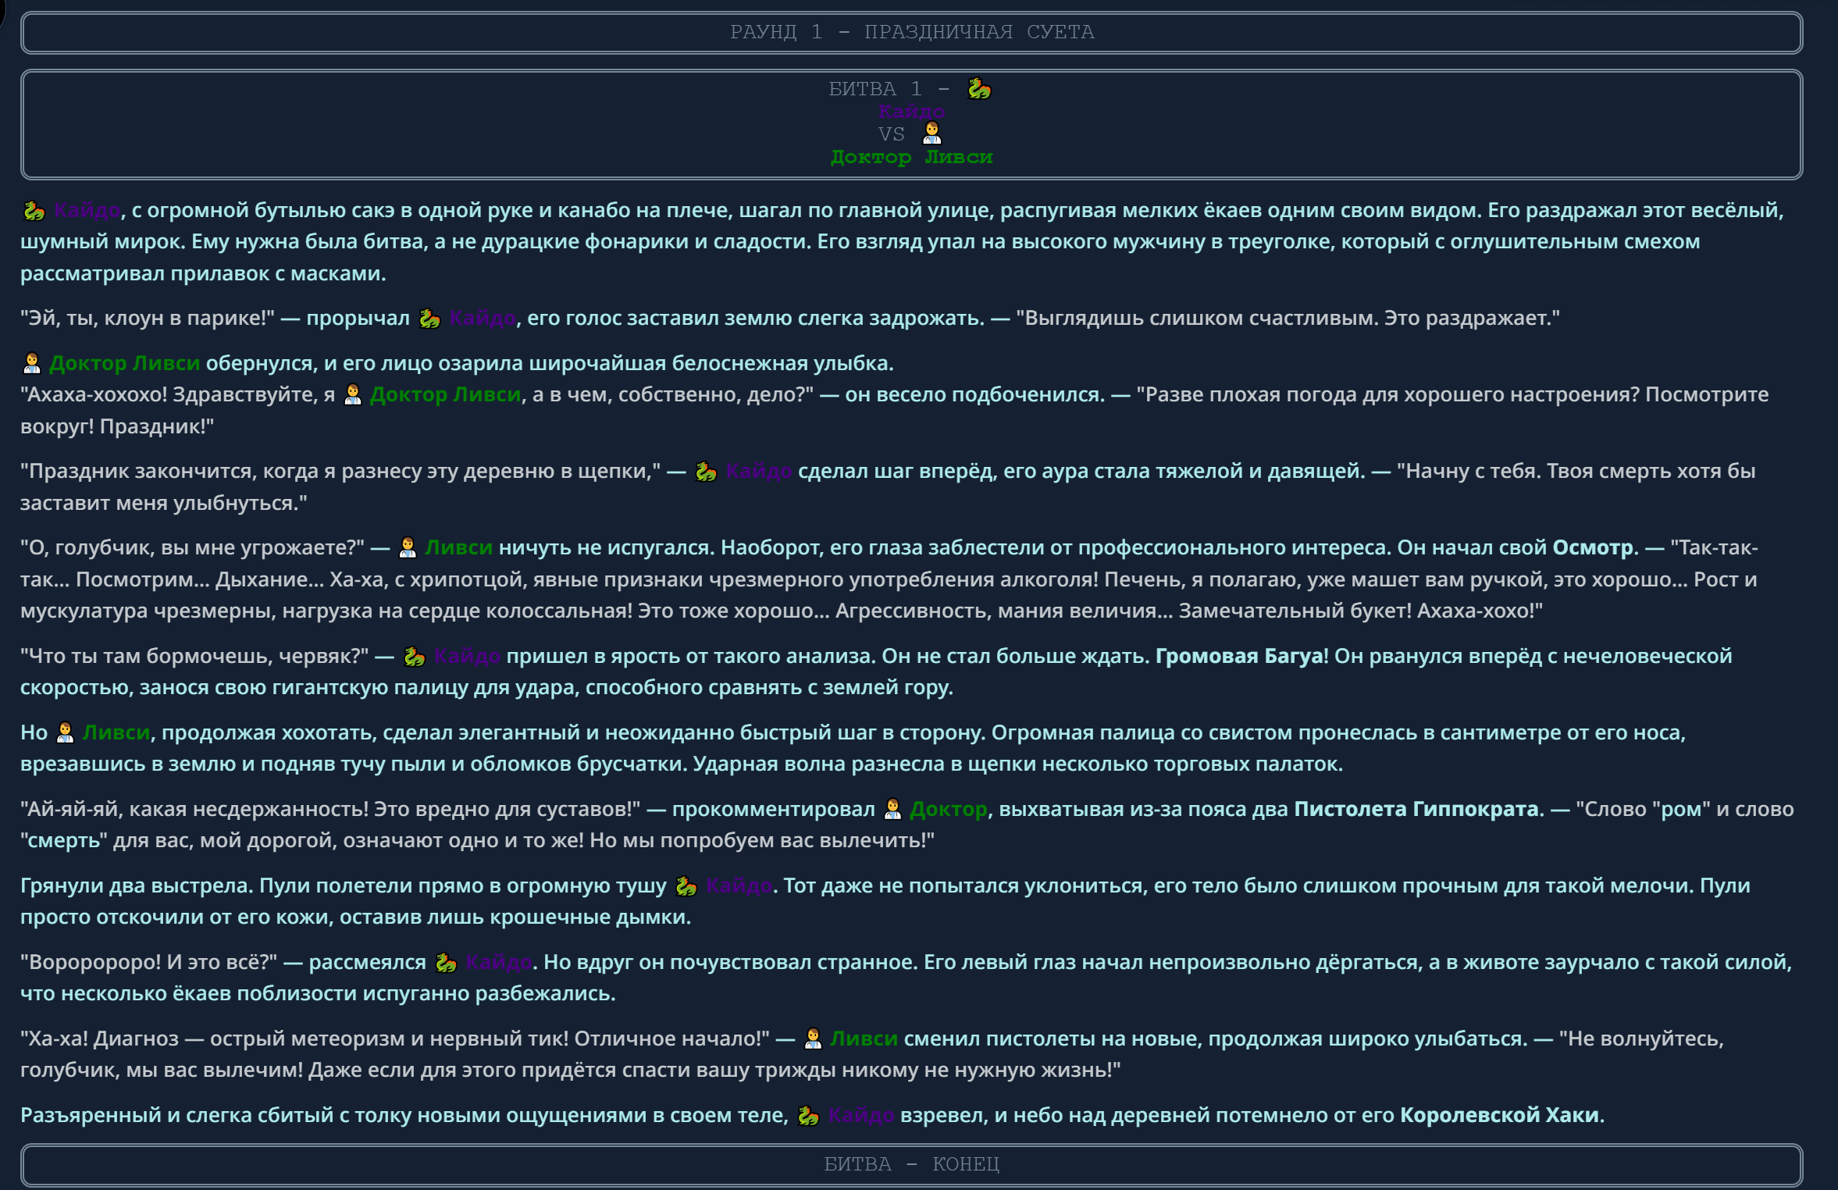Click the bold text 'Громовая Багуа'
Image resolution: width=1838 pixels, height=1190 pixels.
tap(1238, 656)
